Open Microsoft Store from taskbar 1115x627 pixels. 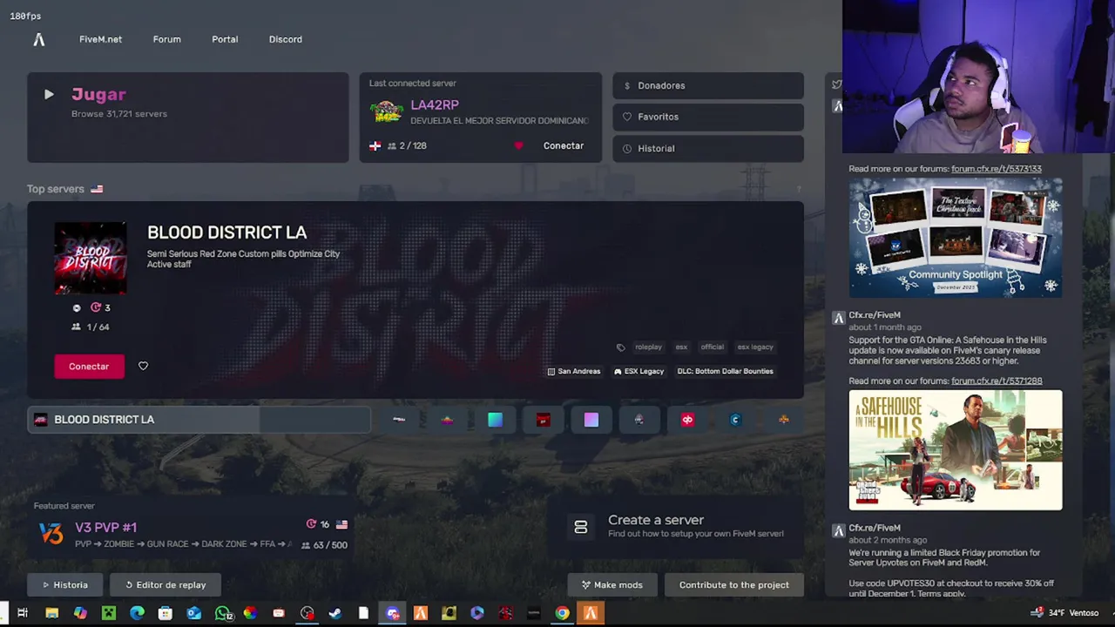tap(166, 613)
